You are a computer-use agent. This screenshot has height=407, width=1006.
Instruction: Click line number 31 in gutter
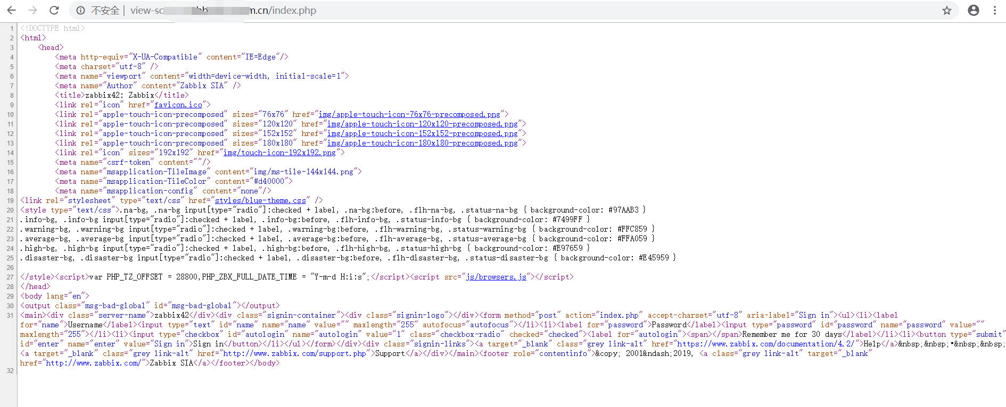click(10, 316)
